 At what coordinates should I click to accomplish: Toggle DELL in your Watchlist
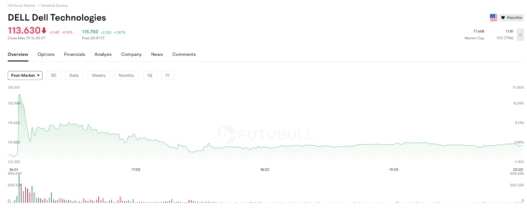click(x=512, y=17)
